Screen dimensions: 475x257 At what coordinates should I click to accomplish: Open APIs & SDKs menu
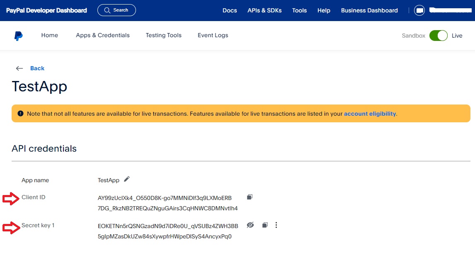264,11
